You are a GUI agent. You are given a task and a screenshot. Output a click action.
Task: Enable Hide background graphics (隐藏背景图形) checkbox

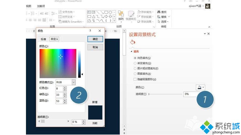pyautogui.click(x=135, y=79)
